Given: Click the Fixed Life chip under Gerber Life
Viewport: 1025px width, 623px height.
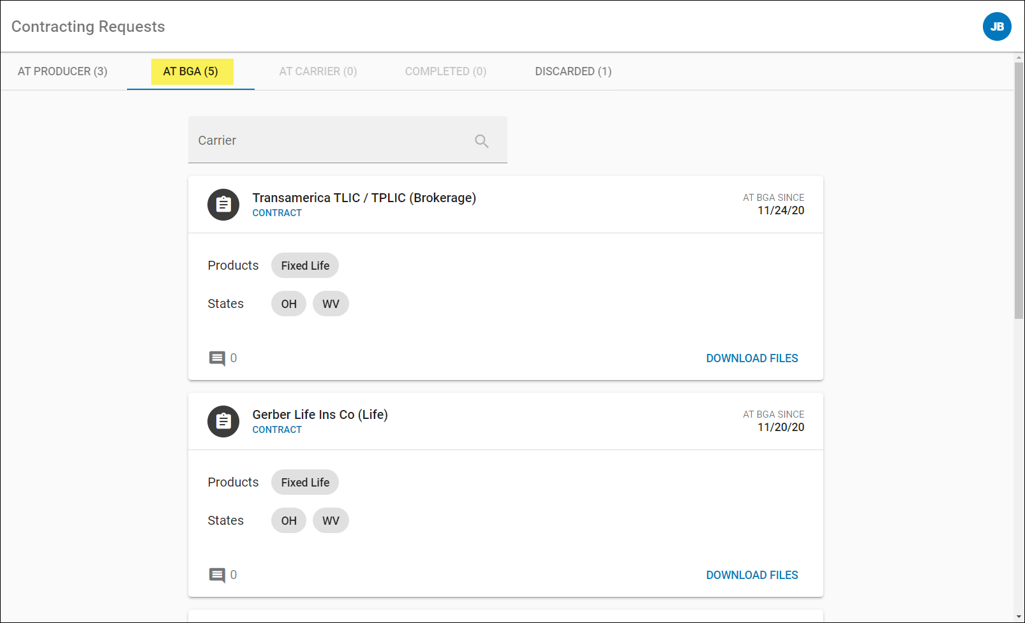Looking at the screenshot, I should point(305,482).
